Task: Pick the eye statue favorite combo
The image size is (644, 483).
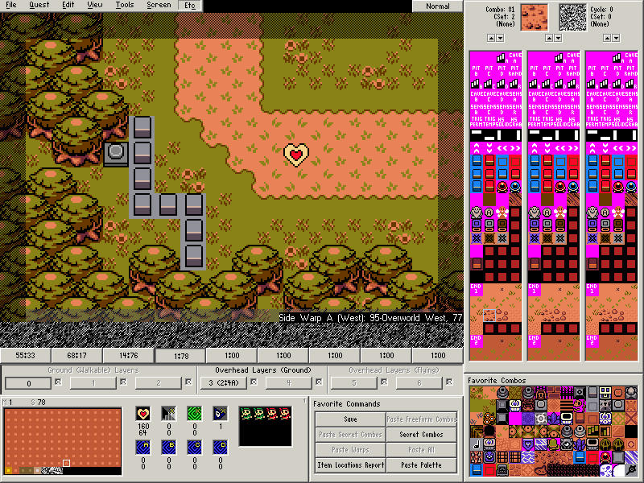Action: point(567,444)
